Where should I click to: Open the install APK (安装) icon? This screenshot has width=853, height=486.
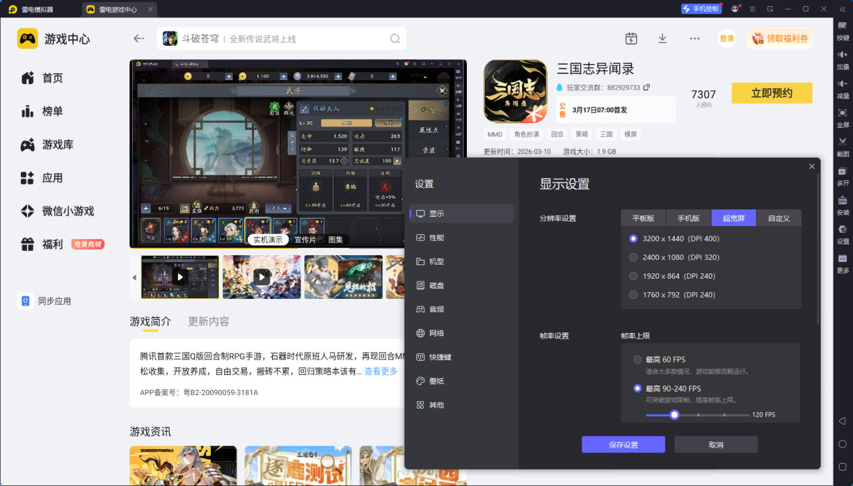pyautogui.click(x=842, y=201)
